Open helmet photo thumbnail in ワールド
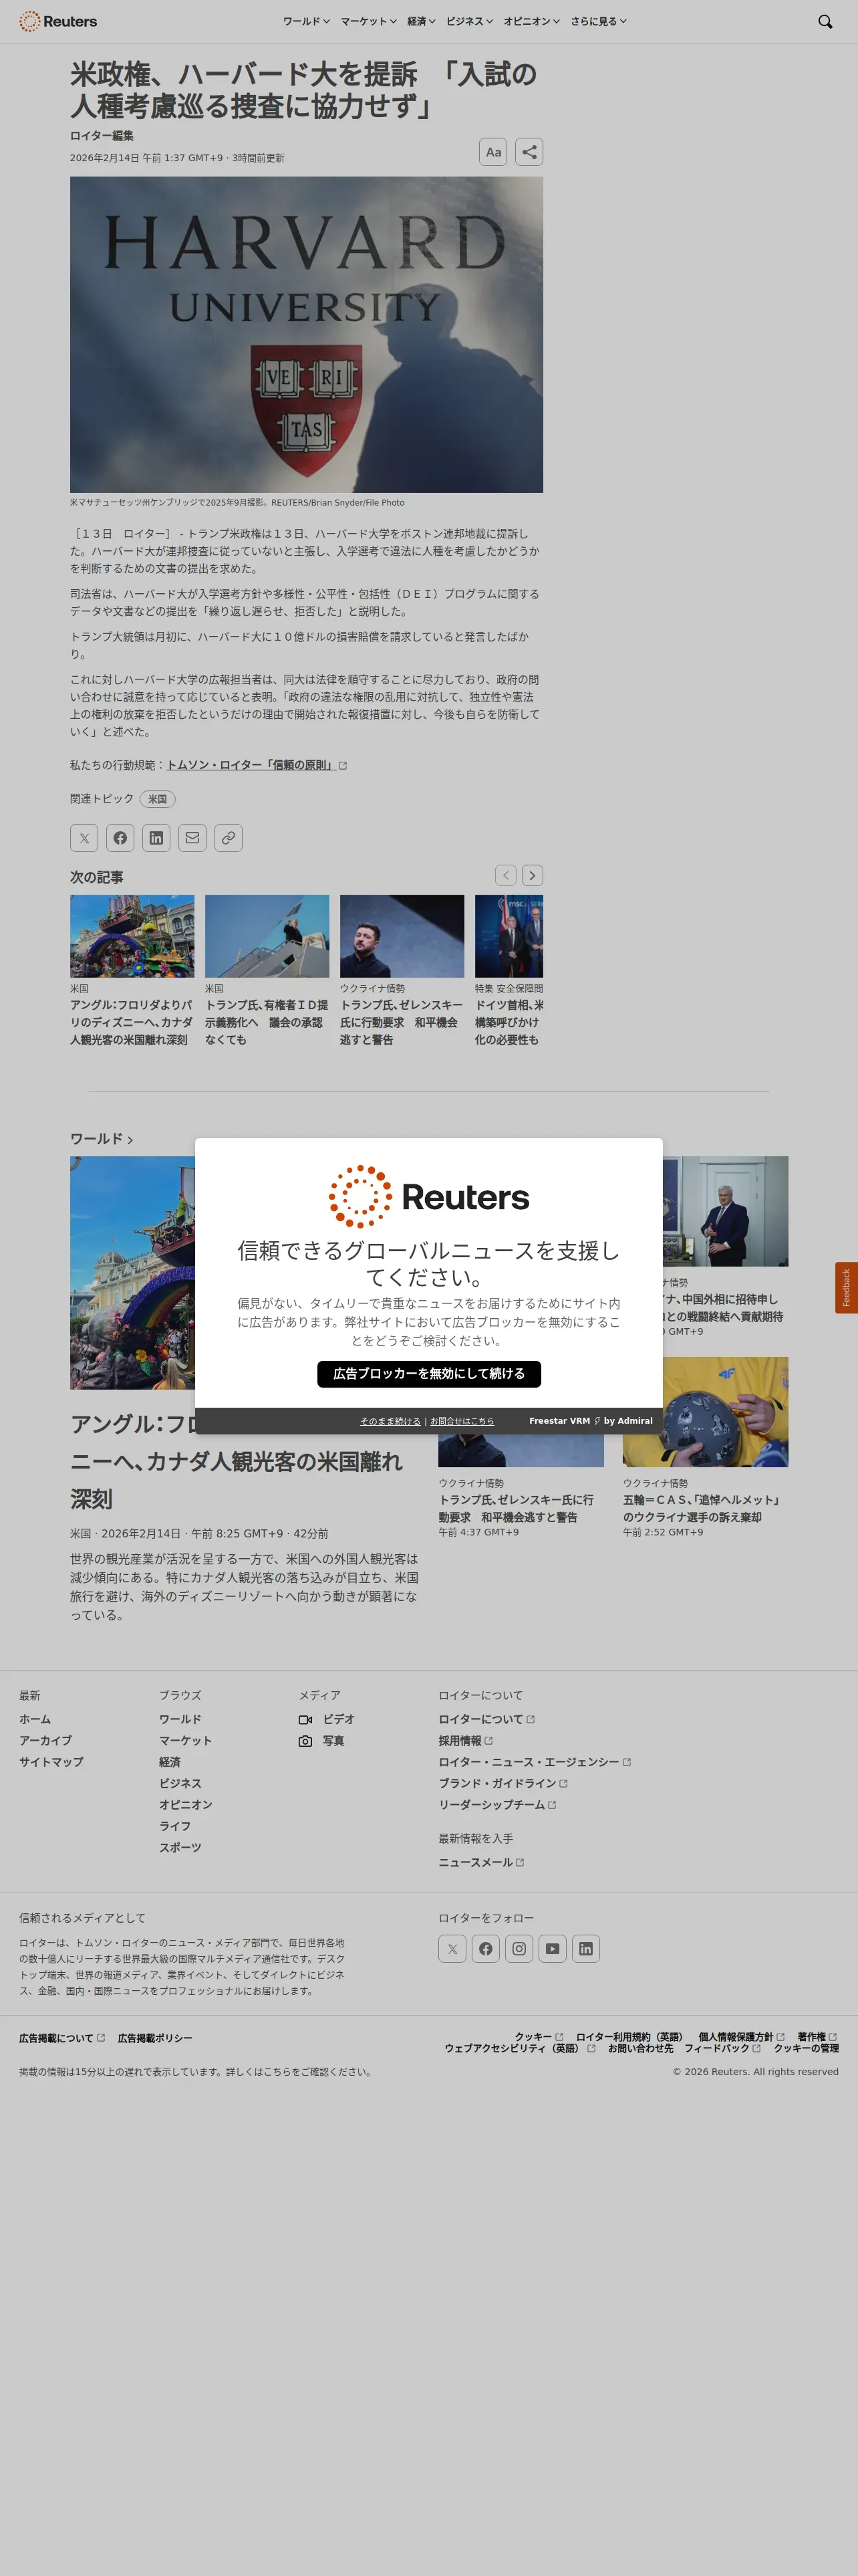Image resolution: width=858 pixels, height=2576 pixels. pyautogui.click(x=705, y=1412)
